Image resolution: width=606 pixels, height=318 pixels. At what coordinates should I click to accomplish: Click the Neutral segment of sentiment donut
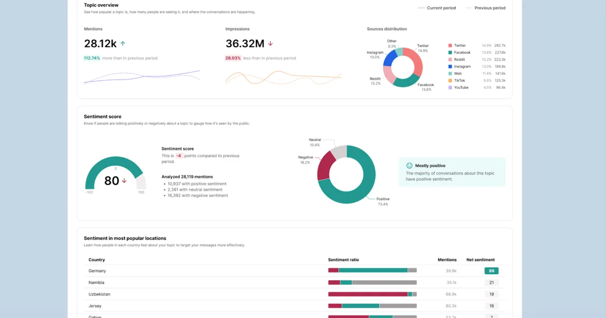coord(339,151)
